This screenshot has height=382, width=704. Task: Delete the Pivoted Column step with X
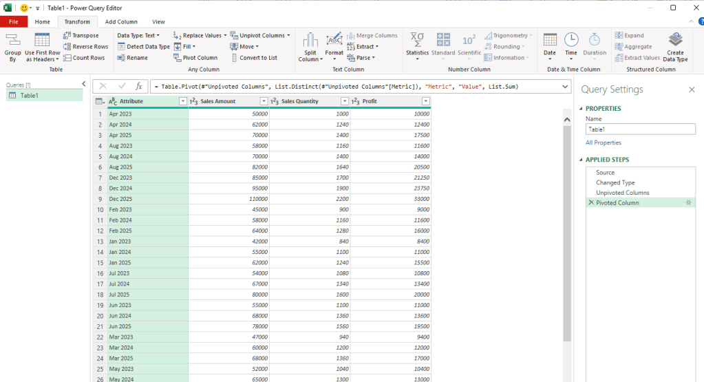tap(590, 203)
